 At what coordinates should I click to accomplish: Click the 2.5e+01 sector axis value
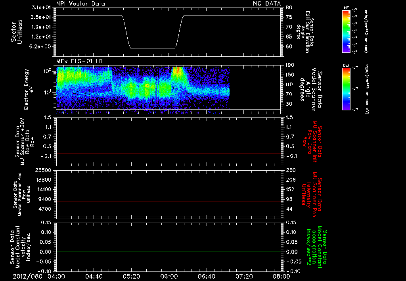(x=41, y=17)
